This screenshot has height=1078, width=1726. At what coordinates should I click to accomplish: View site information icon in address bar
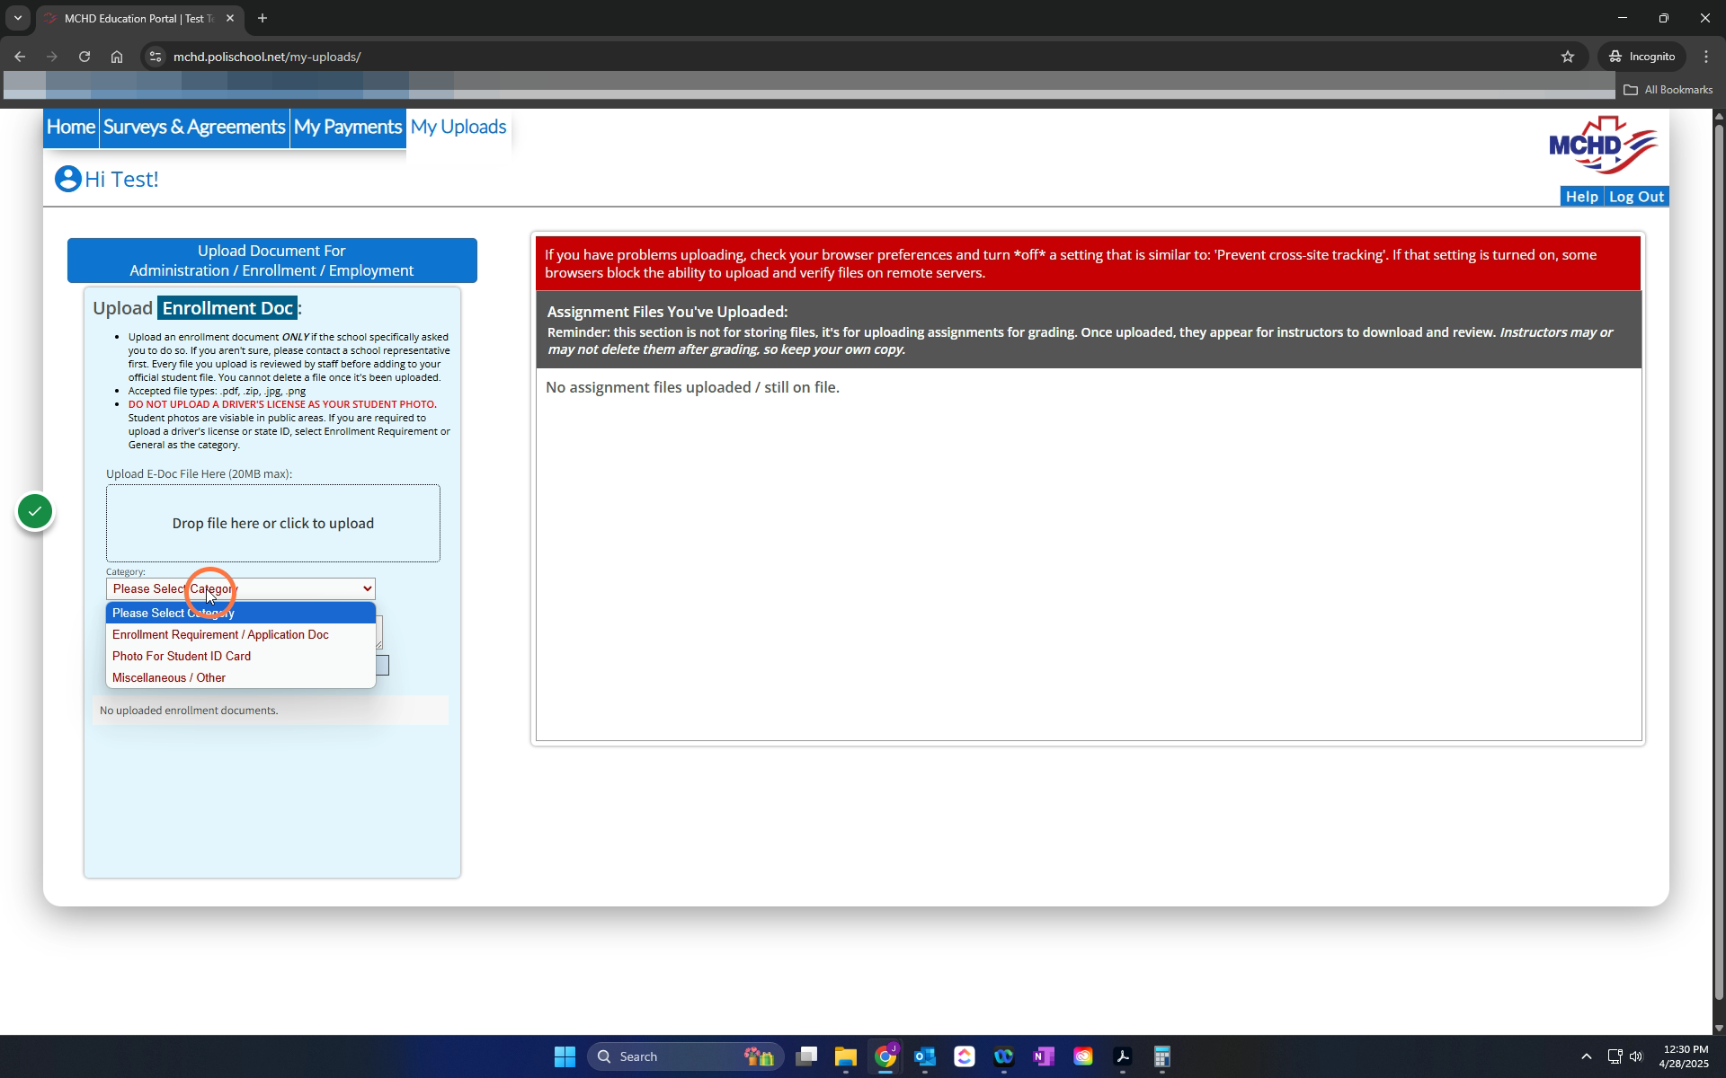(x=156, y=57)
